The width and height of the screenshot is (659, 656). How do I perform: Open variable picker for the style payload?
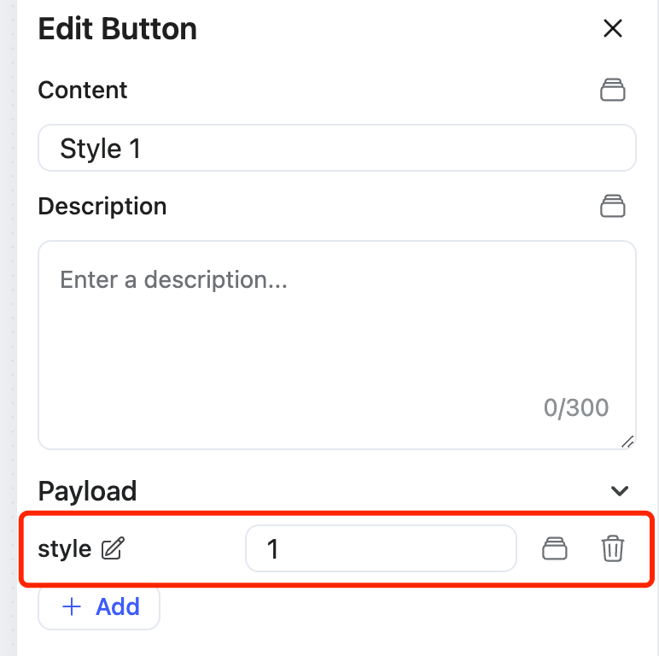pyautogui.click(x=556, y=548)
